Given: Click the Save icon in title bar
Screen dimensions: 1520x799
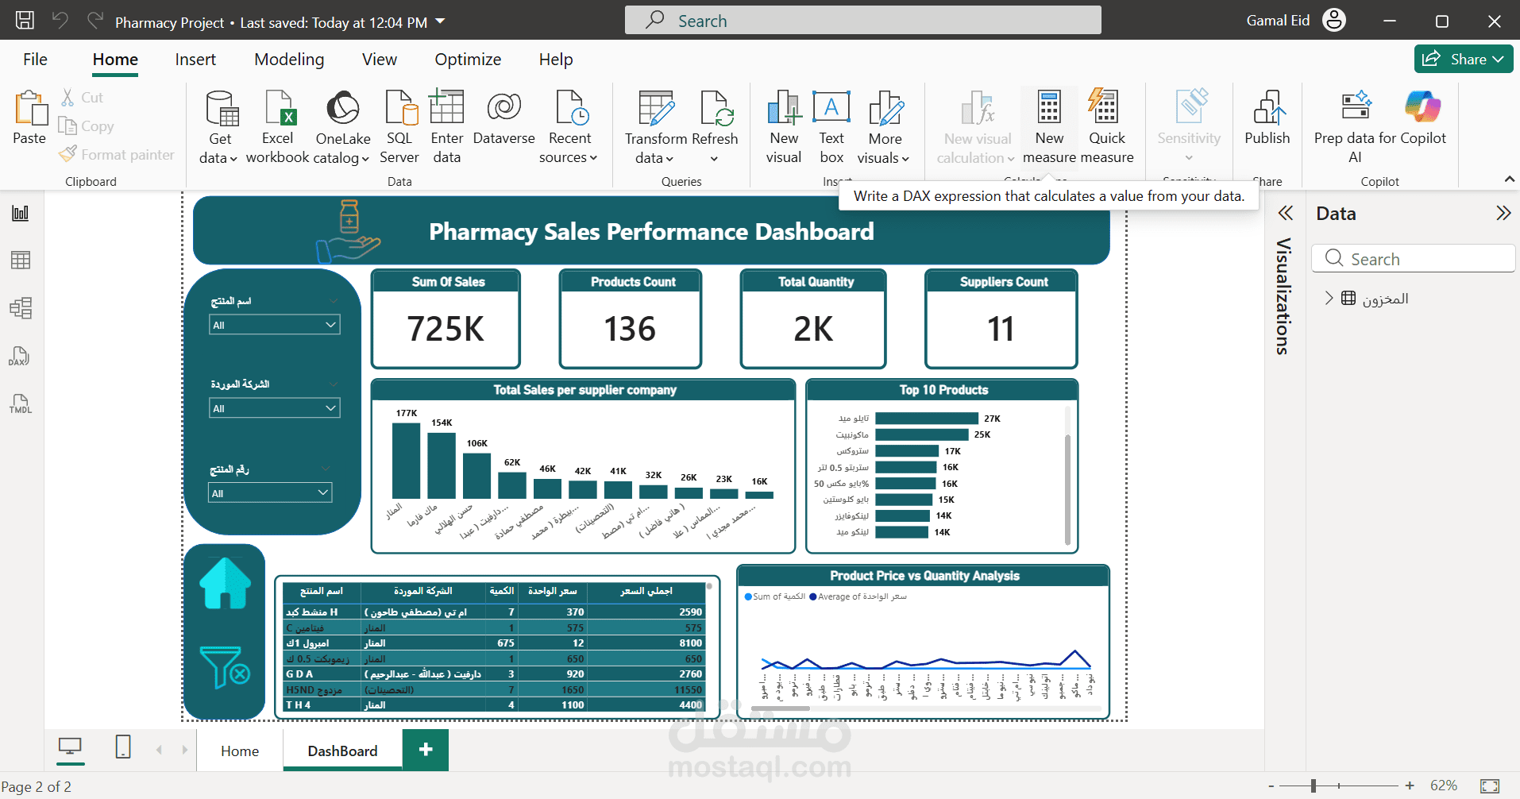Looking at the screenshot, I should pyautogui.click(x=25, y=21).
